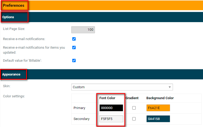Uncheck Receive e-mail notifications checkbox

pyautogui.click(x=74, y=39)
